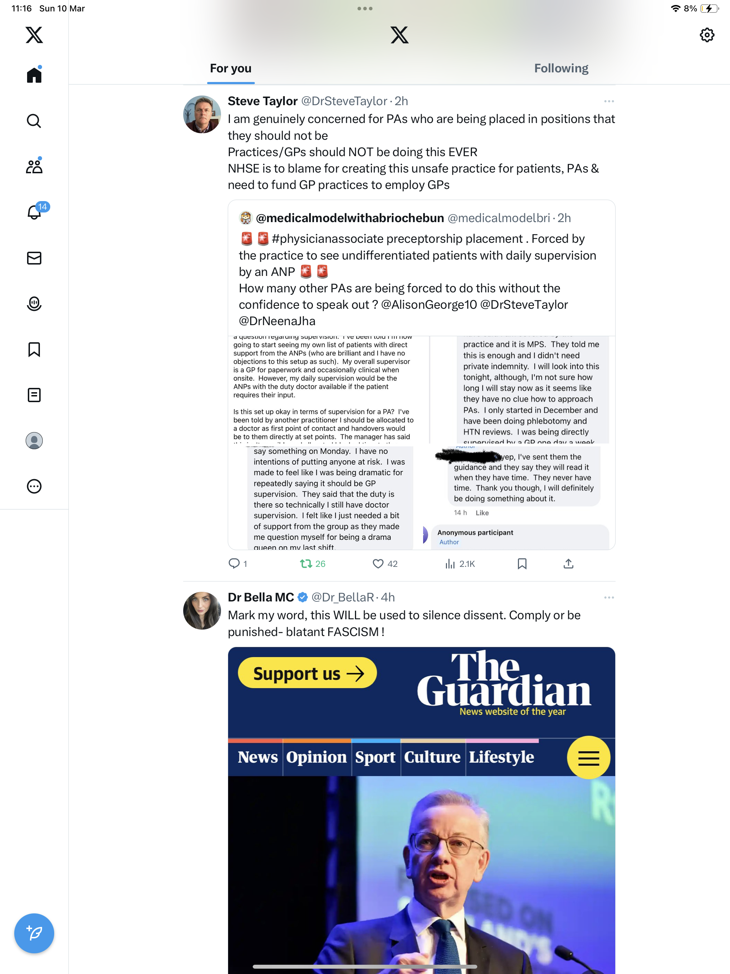The image size is (730, 974).
Task: Open the Messages envelope icon
Action: click(x=34, y=258)
